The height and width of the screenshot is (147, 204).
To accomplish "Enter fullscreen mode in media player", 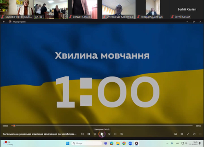I will [x=188, y=134].
